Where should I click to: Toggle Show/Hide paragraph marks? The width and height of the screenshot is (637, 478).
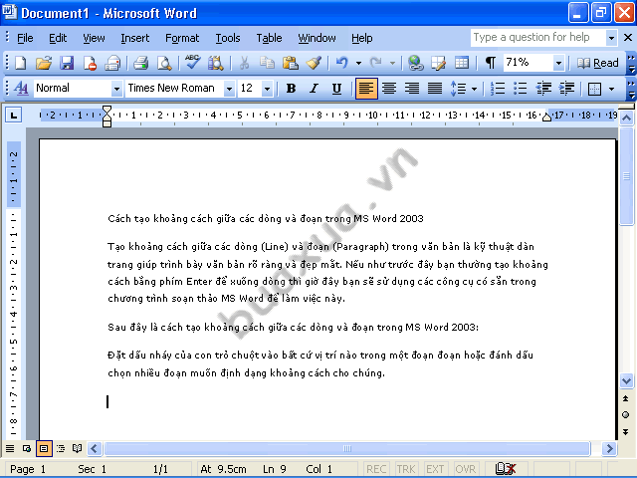tap(491, 63)
